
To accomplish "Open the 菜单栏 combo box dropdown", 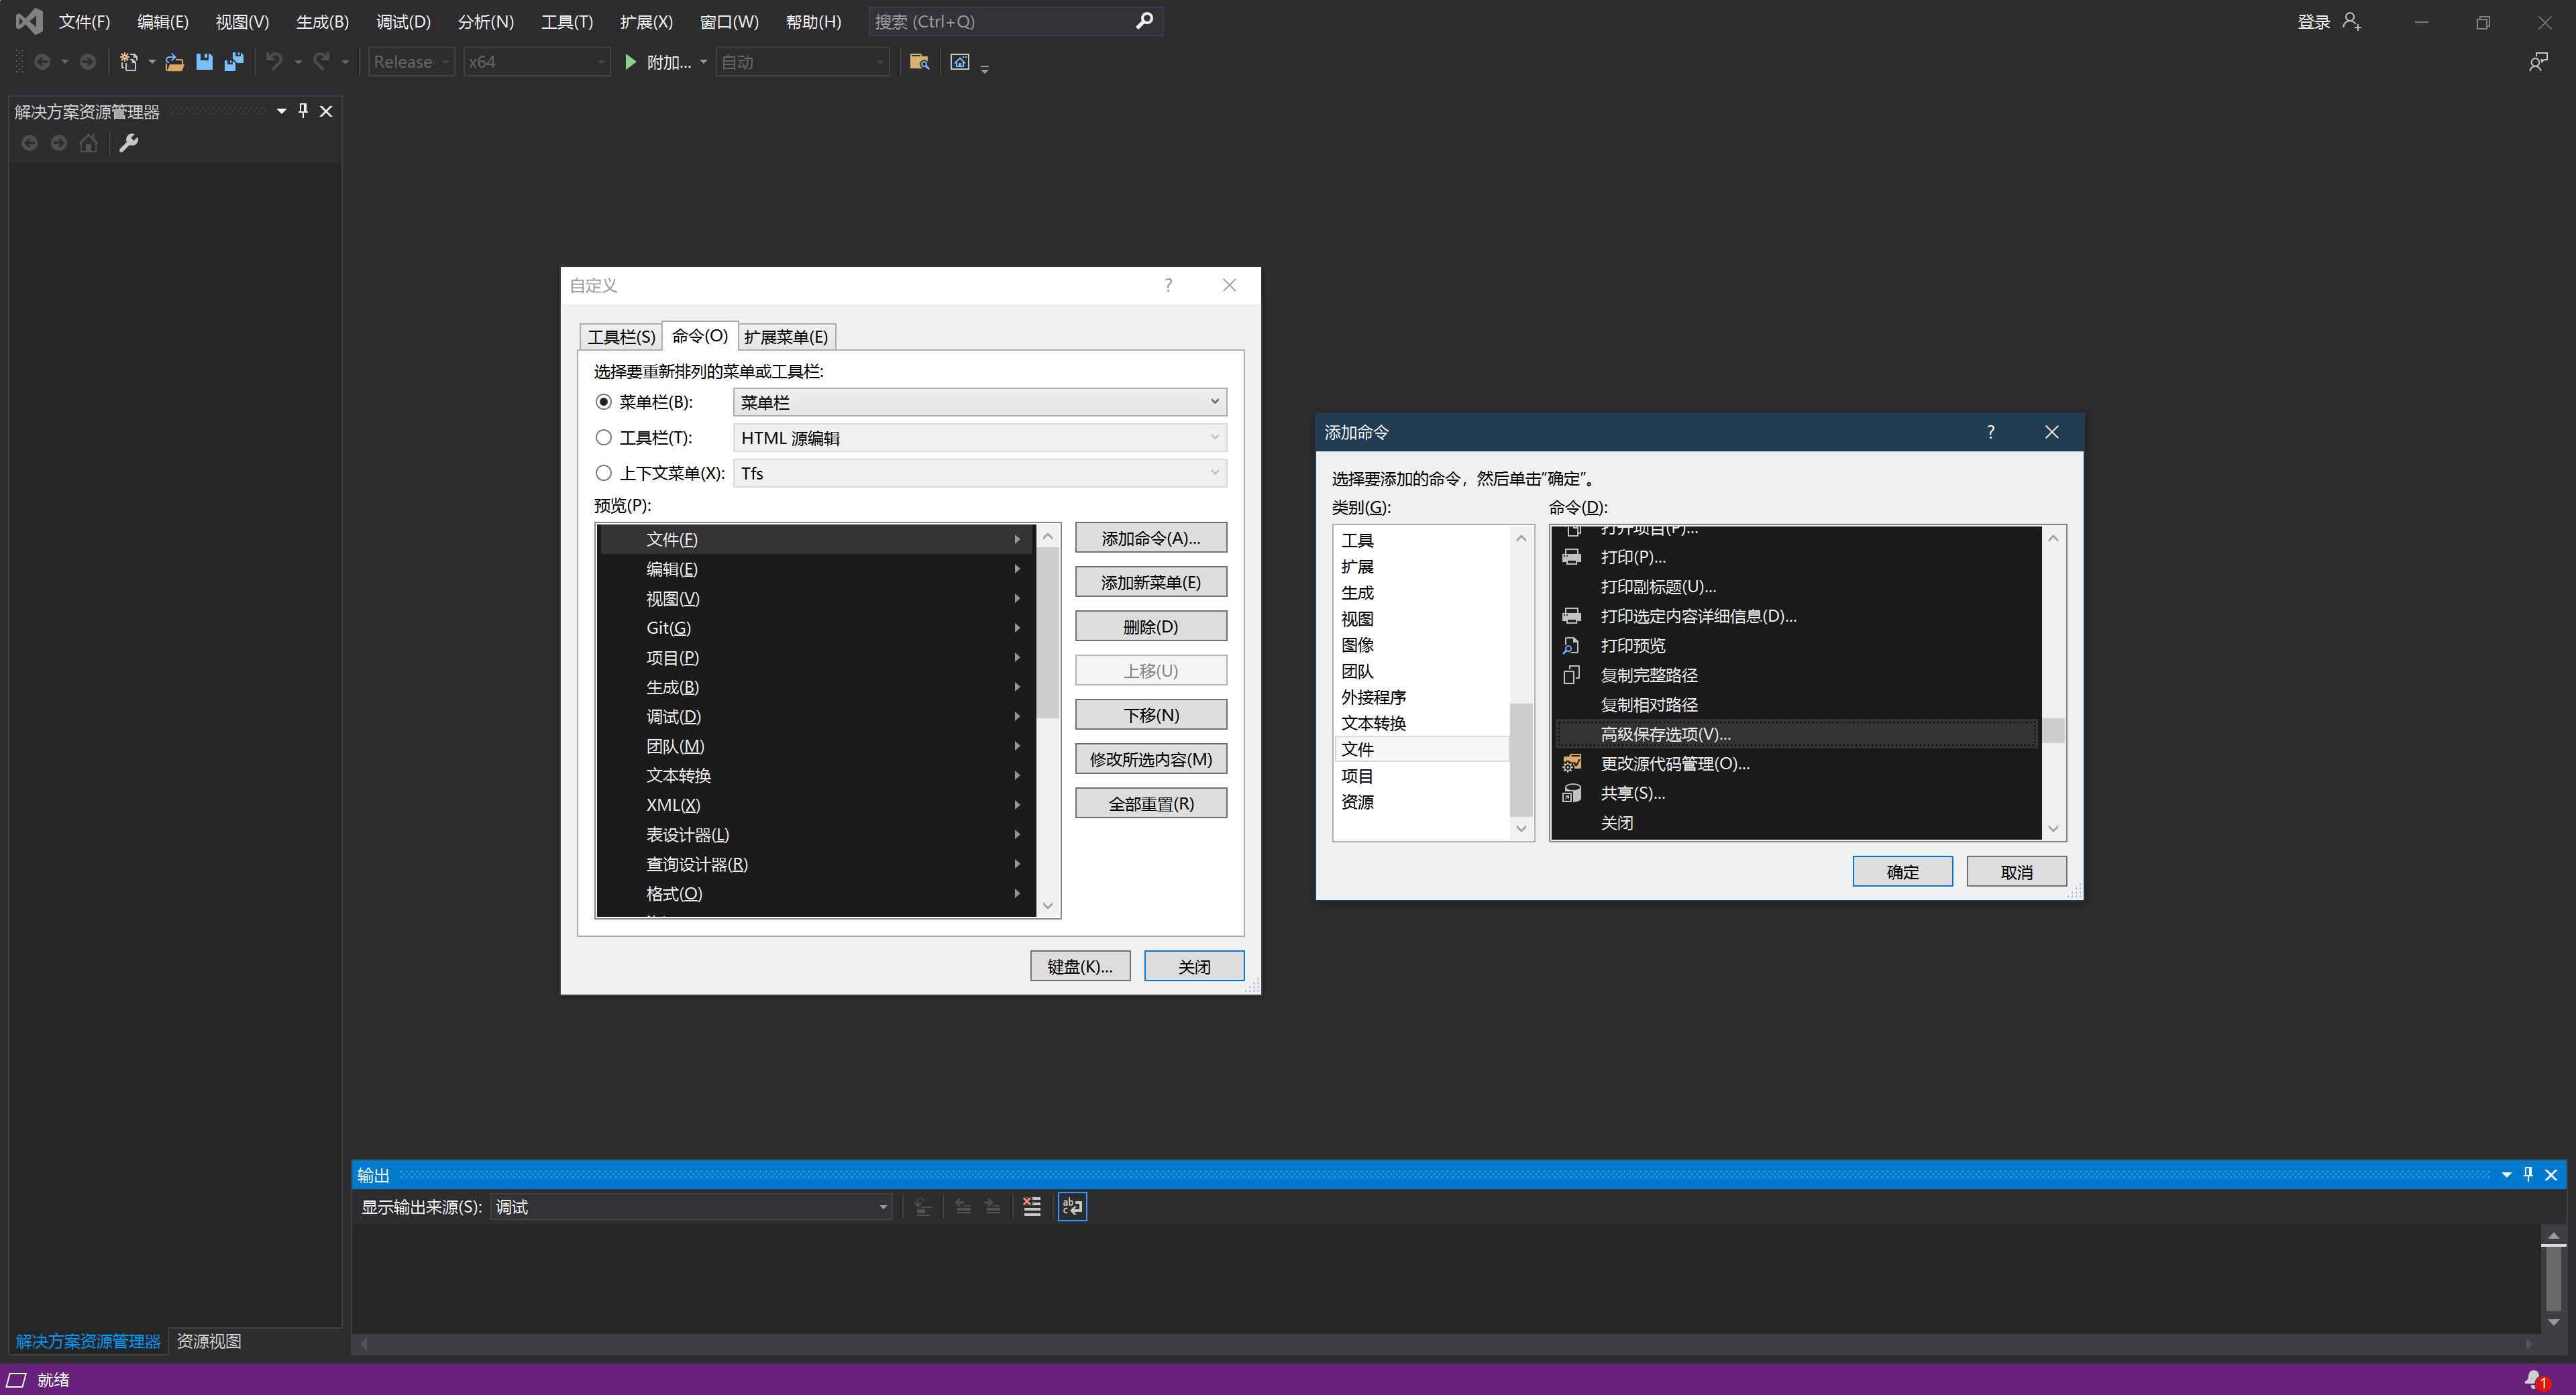I will click(1214, 402).
